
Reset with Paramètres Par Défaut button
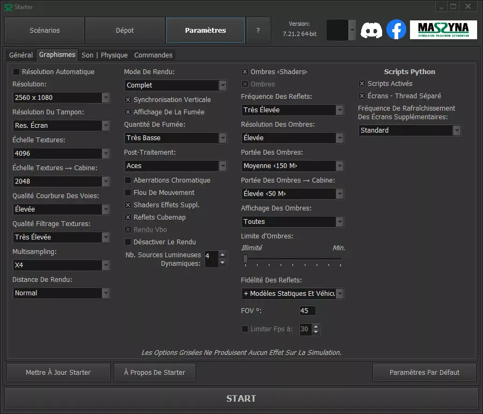click(425, 372)
